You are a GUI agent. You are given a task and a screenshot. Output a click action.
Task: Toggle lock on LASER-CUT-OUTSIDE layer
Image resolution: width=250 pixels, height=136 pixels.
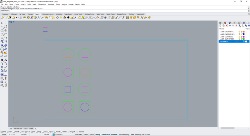click(241, 39)
